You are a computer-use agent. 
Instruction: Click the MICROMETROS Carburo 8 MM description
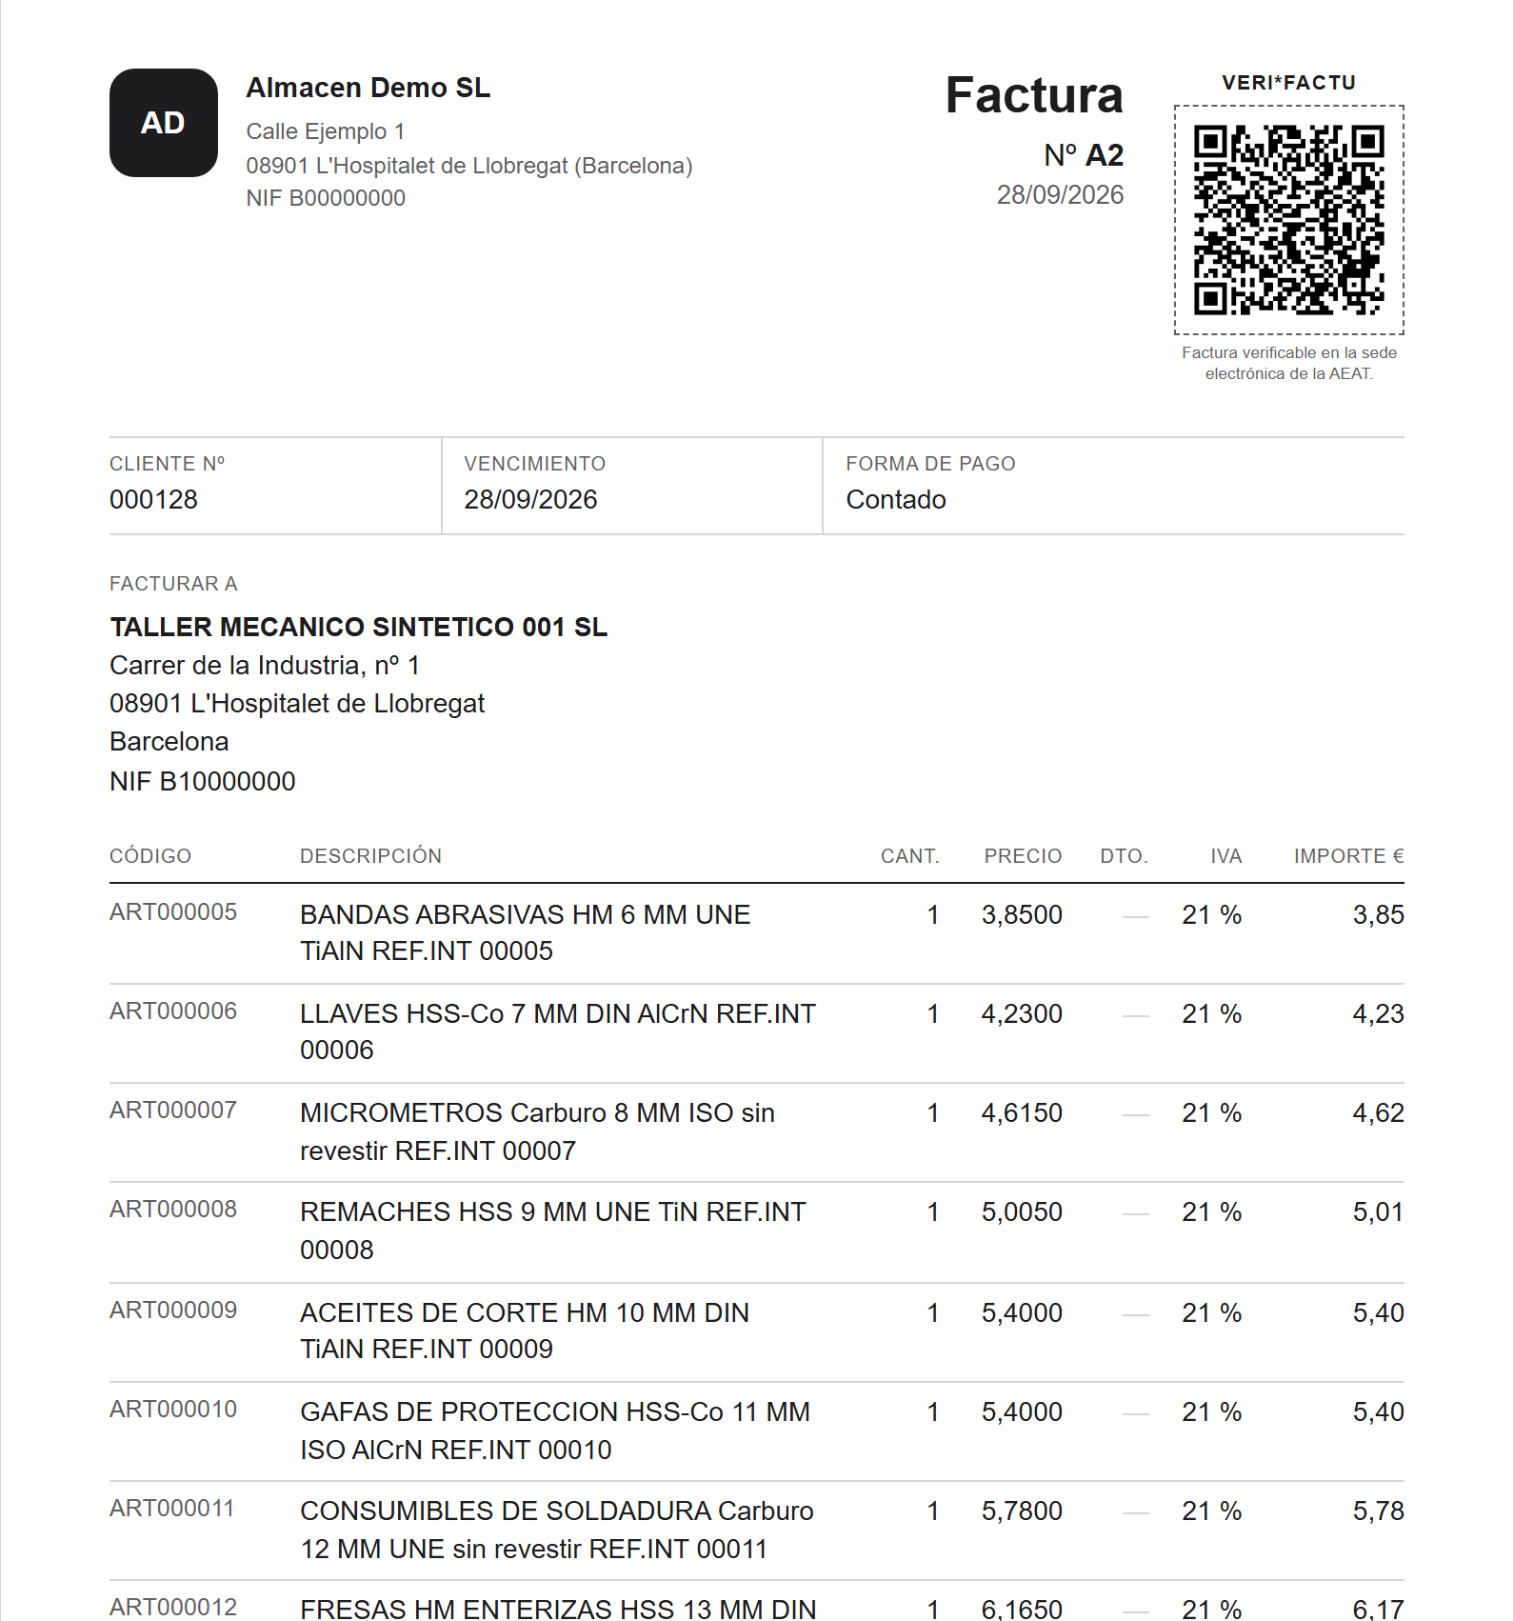click(537, 1131)
